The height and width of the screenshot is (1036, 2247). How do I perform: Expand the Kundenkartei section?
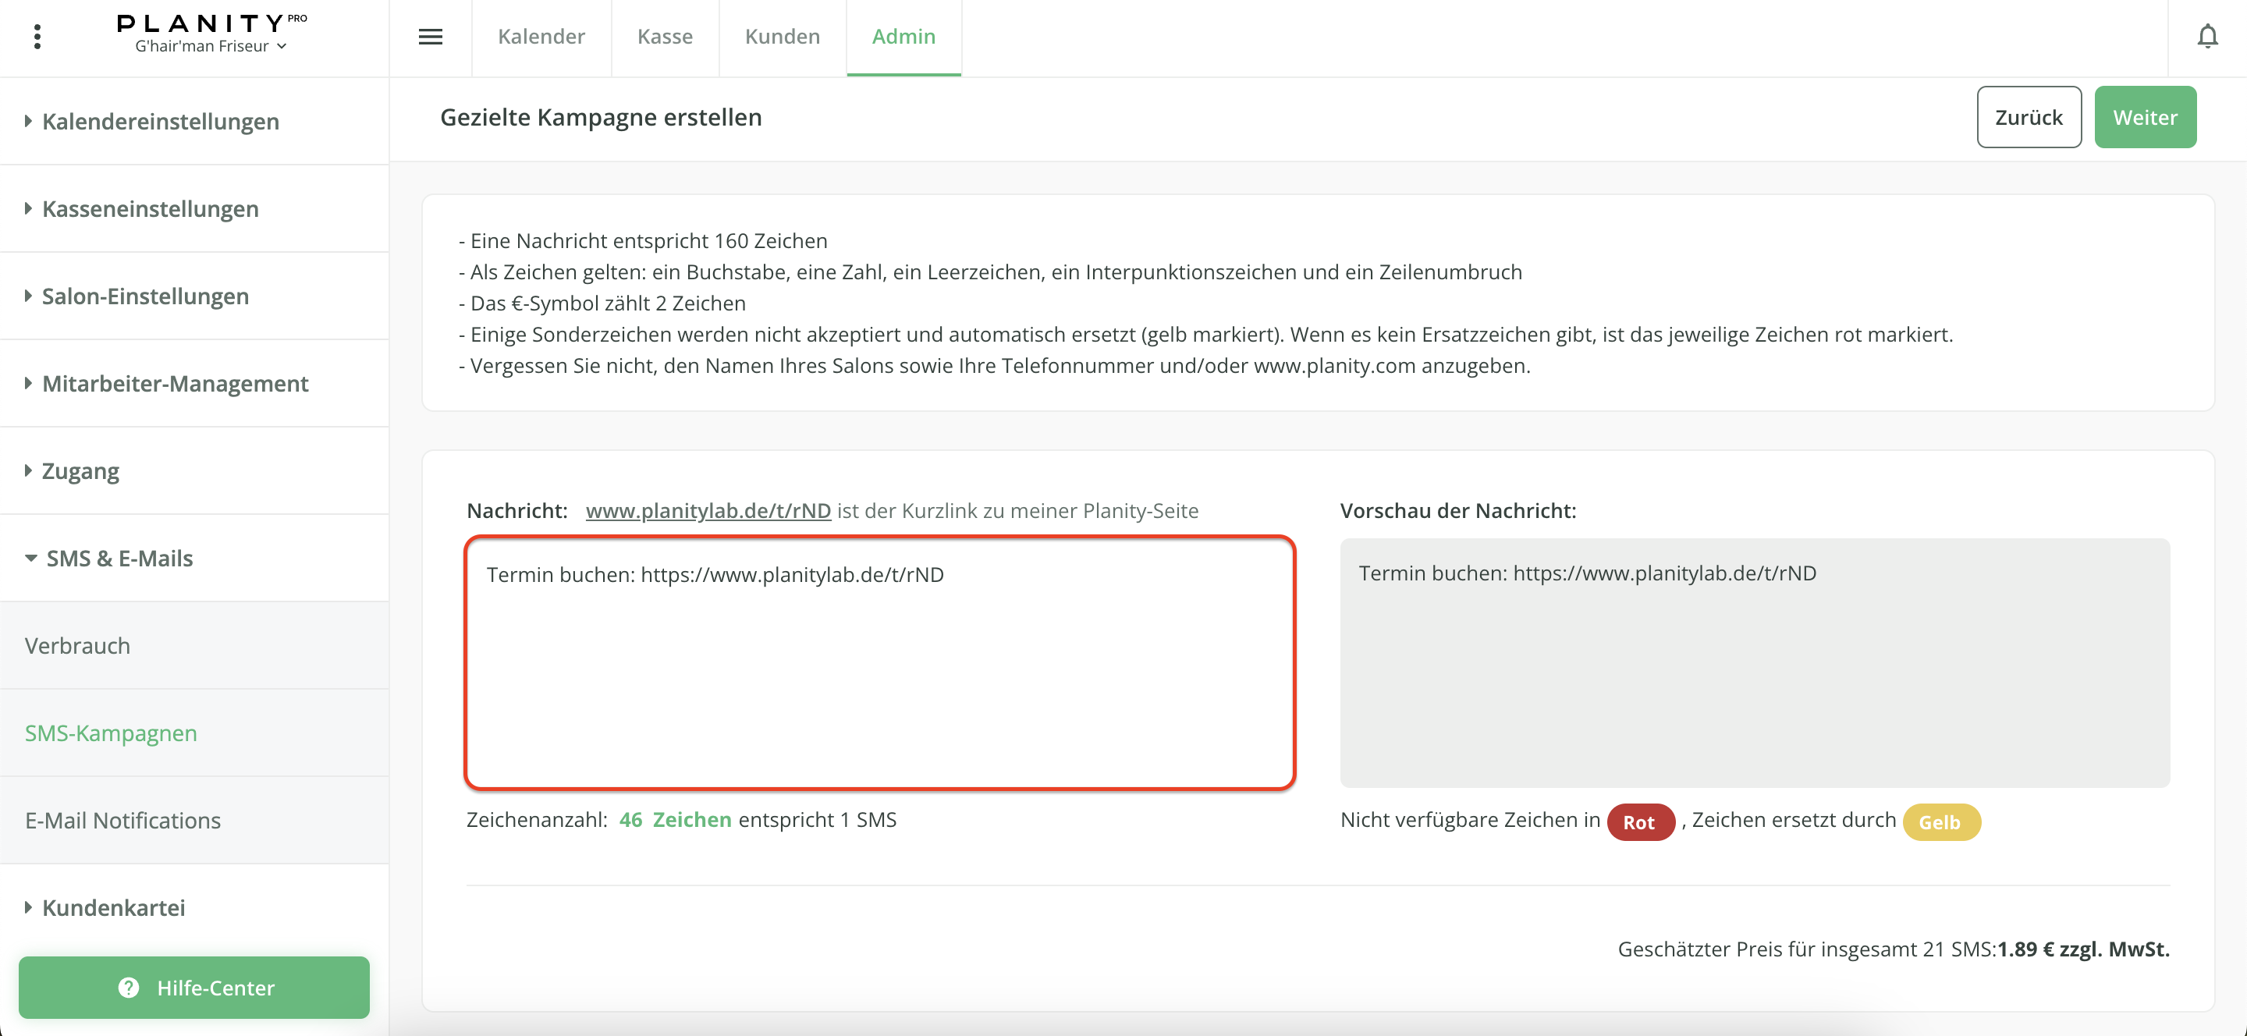coord(113,907)
